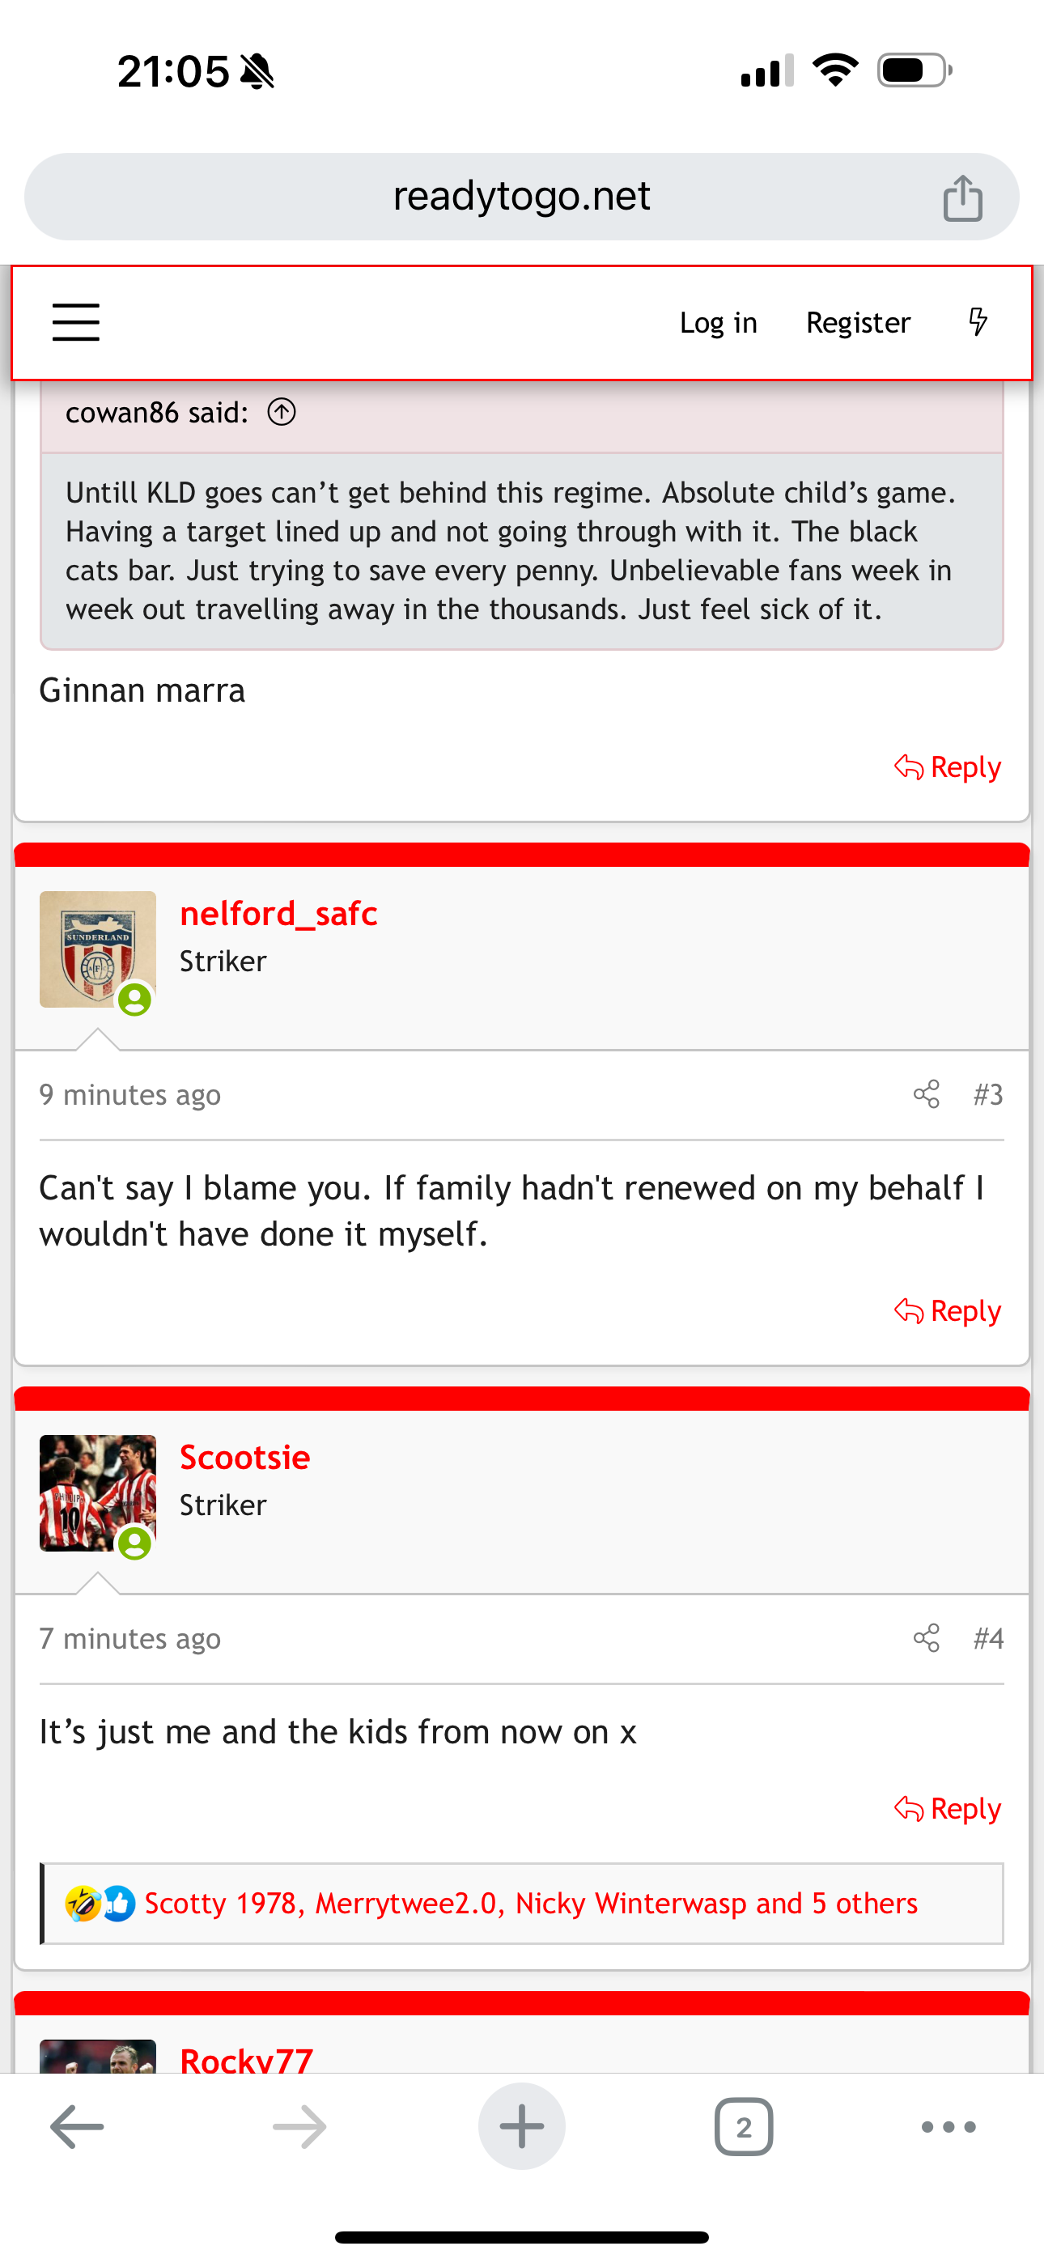Open Scootsie's profile via username
Viewport: 1044px width, 2263px height.
tap(244, 1458)
